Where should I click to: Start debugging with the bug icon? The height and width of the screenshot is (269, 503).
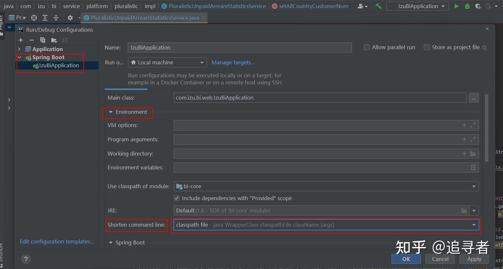click(x=467, y=6)
